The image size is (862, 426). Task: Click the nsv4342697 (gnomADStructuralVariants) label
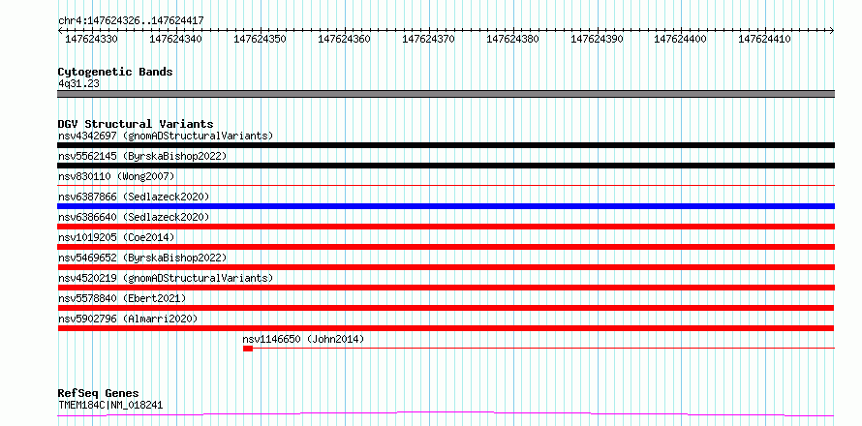point(166,136)
